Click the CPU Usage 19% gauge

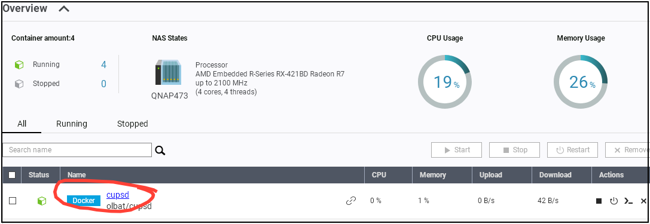coord(445,82)
